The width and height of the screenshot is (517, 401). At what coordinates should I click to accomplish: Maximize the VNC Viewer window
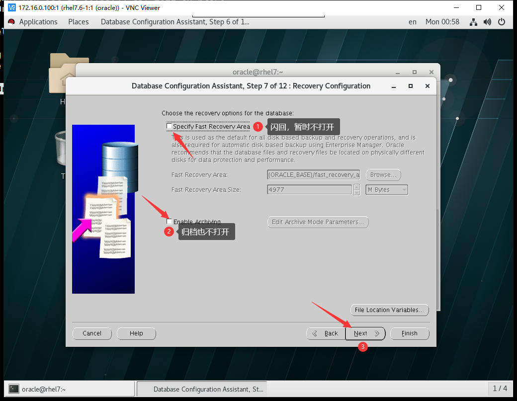click(479, 7)
